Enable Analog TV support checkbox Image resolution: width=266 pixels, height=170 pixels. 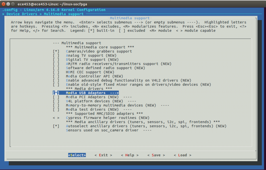click(56, 56)
